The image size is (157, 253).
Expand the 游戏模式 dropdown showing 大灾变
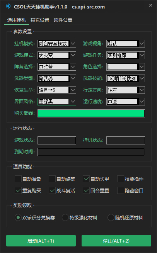pyautogui.click(x=57, y=55)
